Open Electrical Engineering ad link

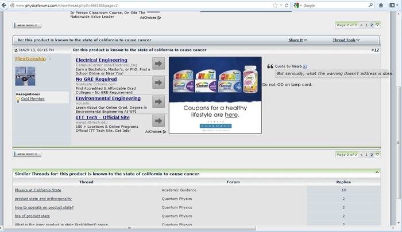pos(102,60)
